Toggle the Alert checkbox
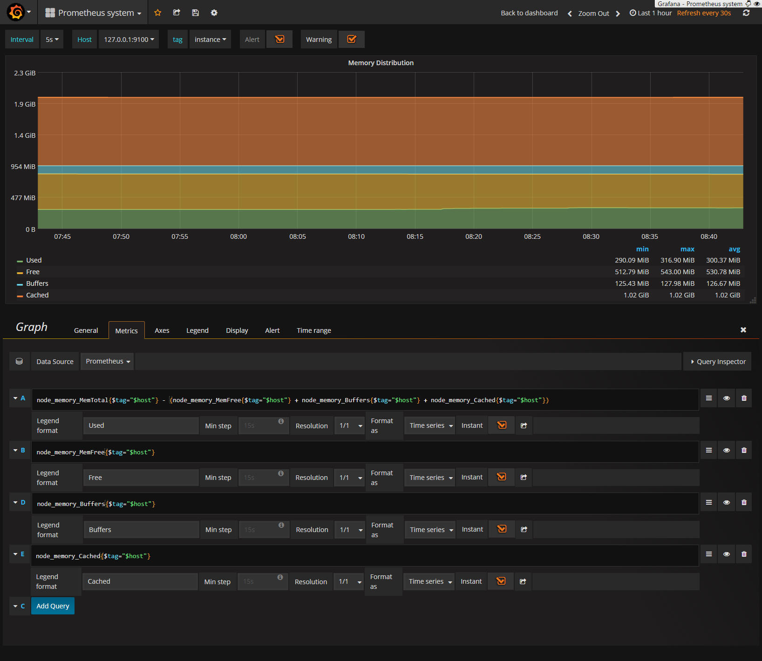 click(x=279, y=39)
